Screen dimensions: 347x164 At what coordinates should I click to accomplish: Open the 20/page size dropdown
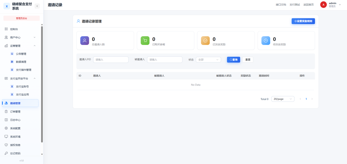tap(283, 99)
